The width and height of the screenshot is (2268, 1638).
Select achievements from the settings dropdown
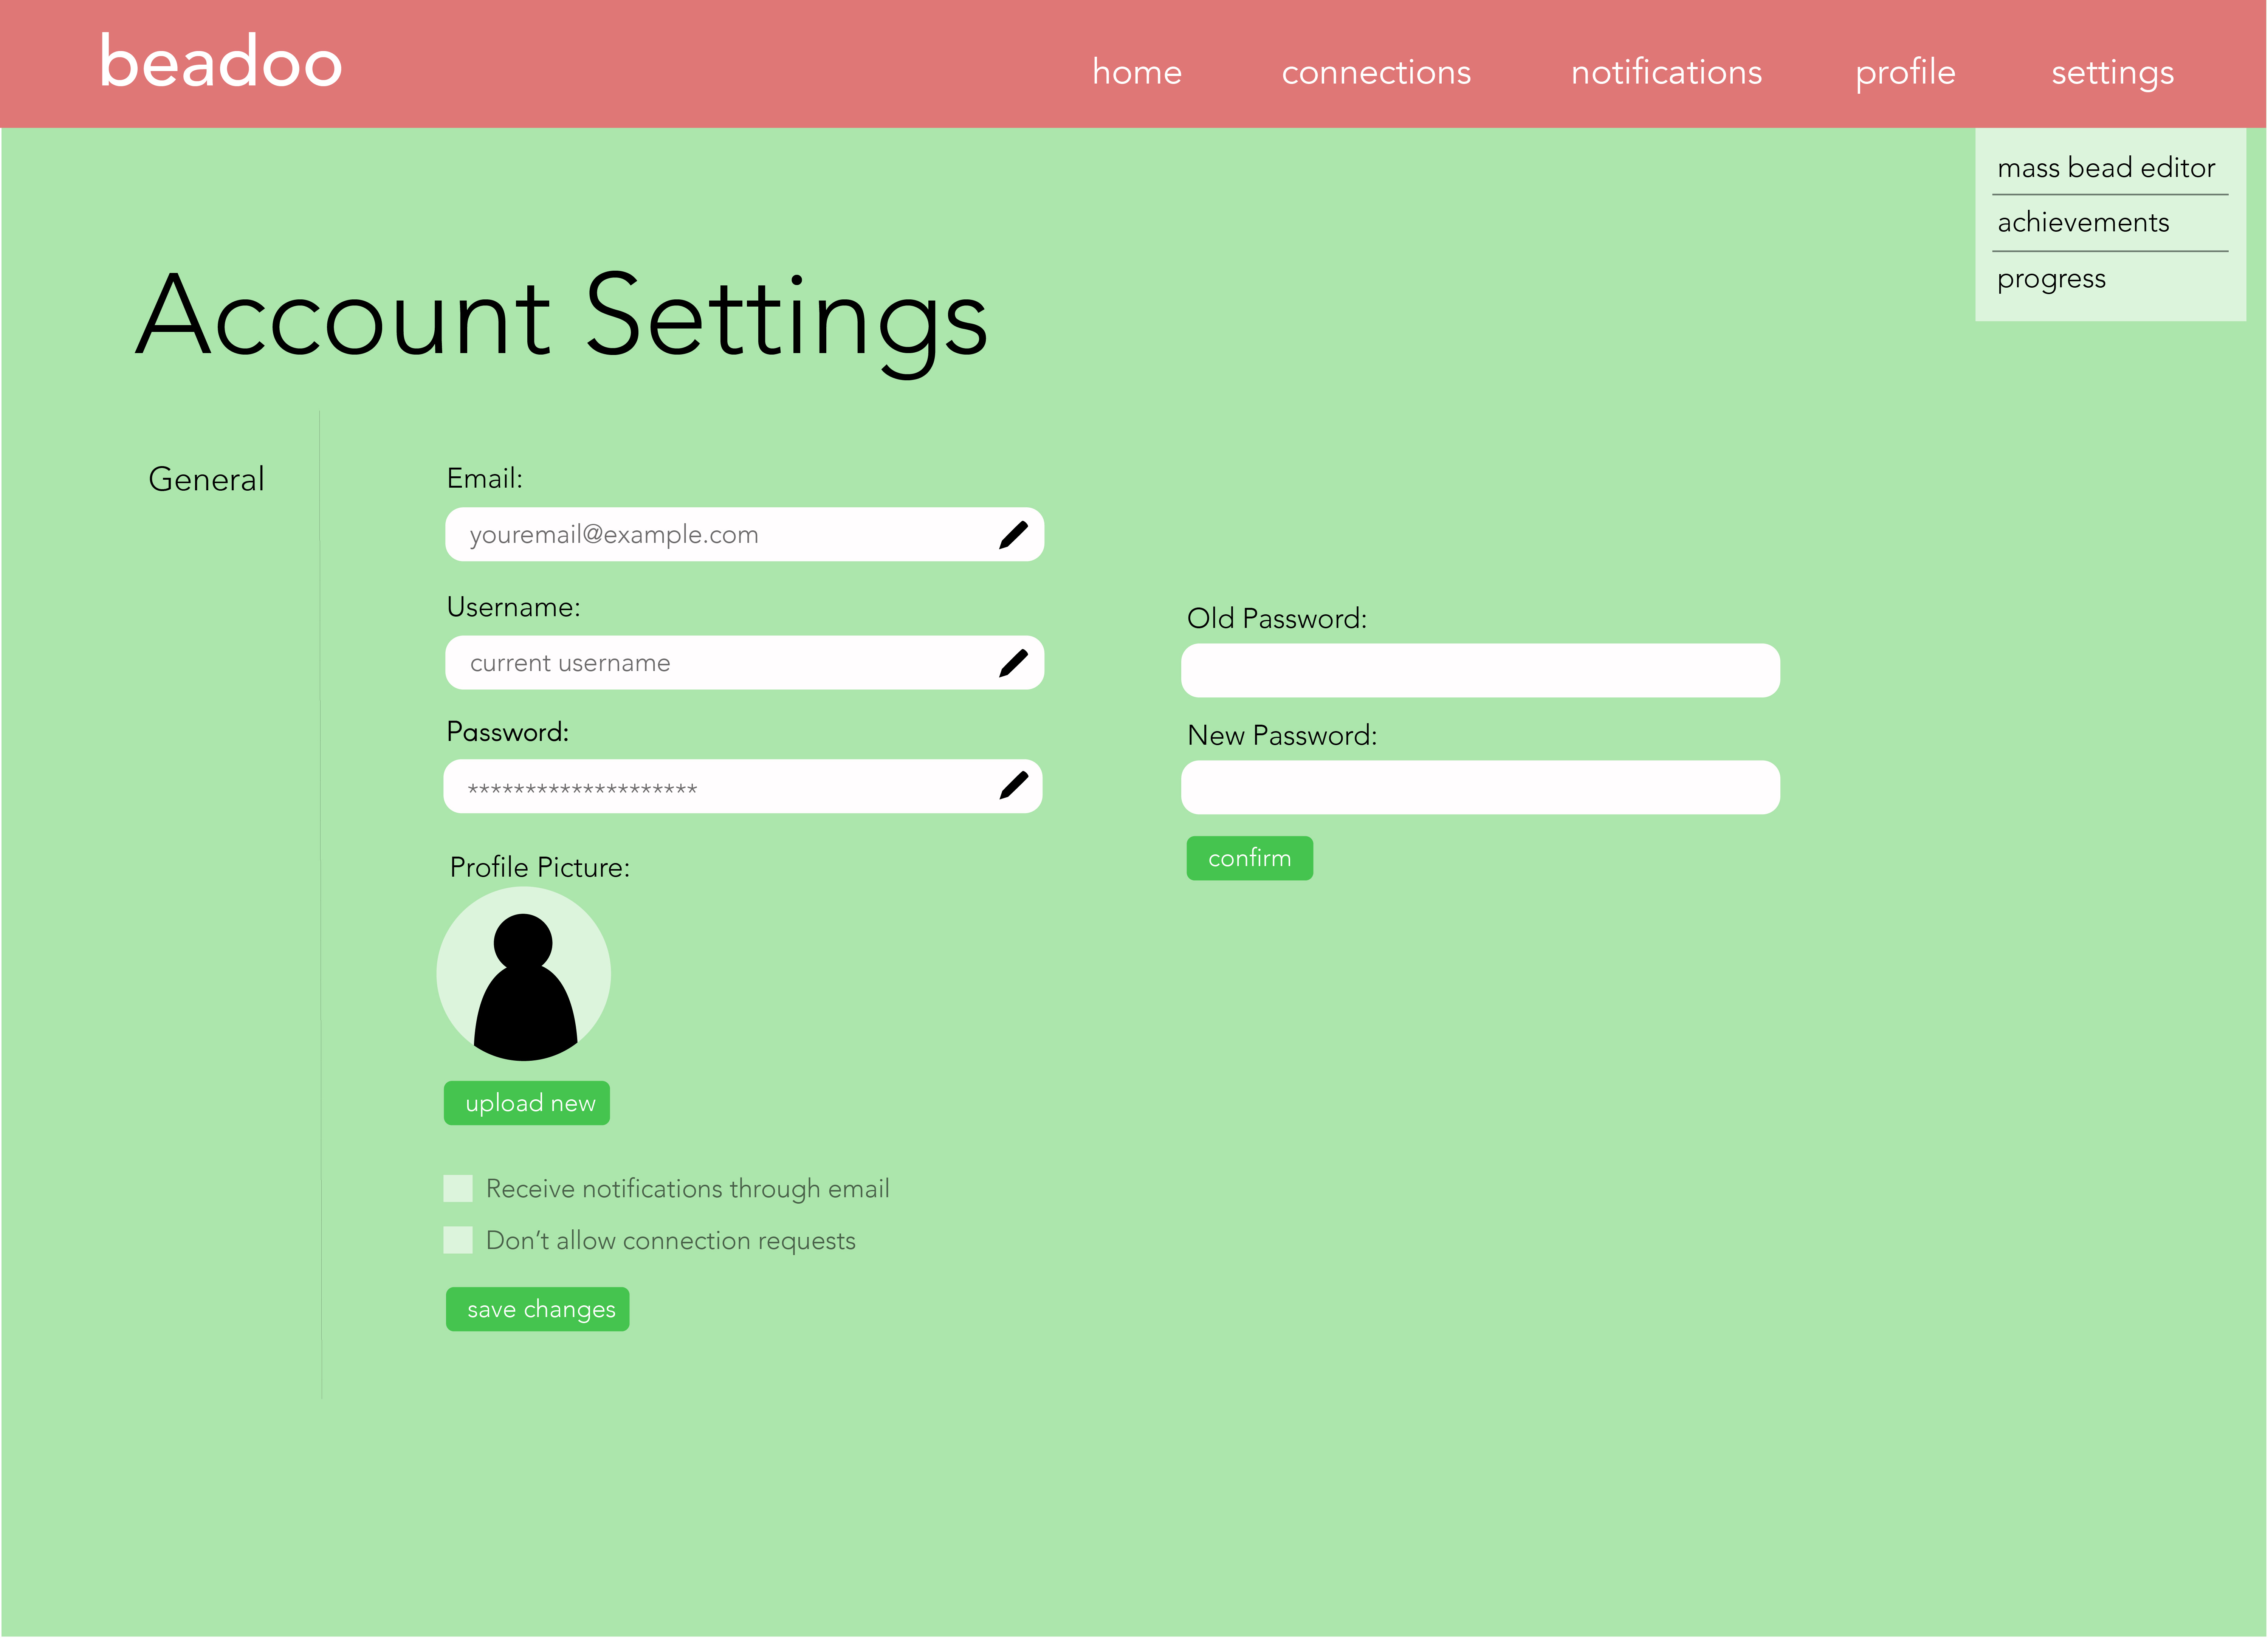2083,222
